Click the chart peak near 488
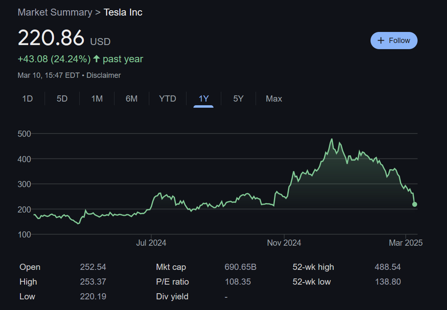This screenshot has width=447, height=310. tap(332, 139)
